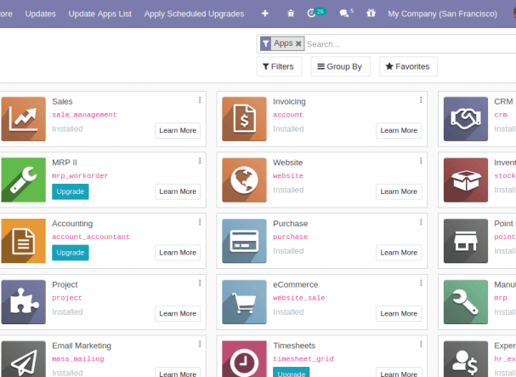Click Learn More on the Purchase card

coord(399,253)
